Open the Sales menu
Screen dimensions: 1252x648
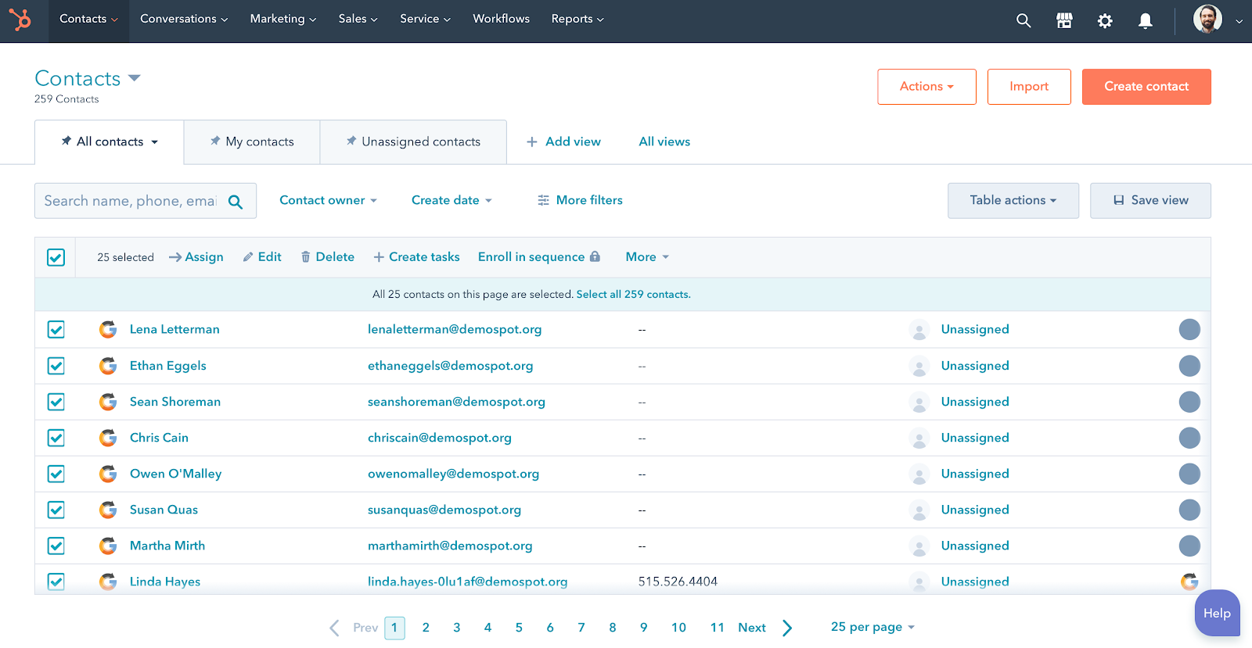(x=358, y=19)
